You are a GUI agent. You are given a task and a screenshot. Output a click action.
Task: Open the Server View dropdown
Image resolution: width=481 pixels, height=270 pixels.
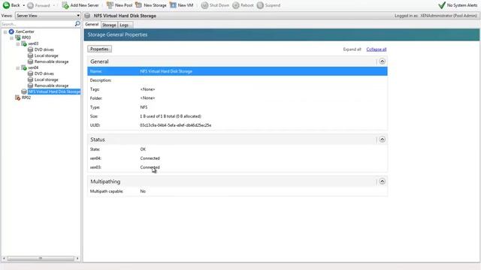tap(48, 15)
